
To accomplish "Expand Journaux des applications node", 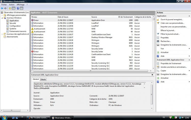I will click(2, 34).
